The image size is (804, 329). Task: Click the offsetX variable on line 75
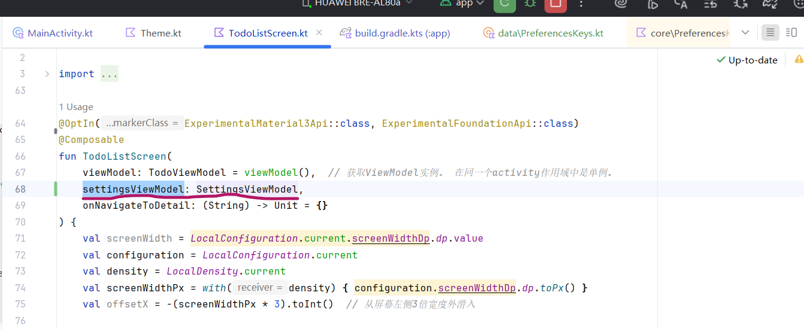pos(128,304)
